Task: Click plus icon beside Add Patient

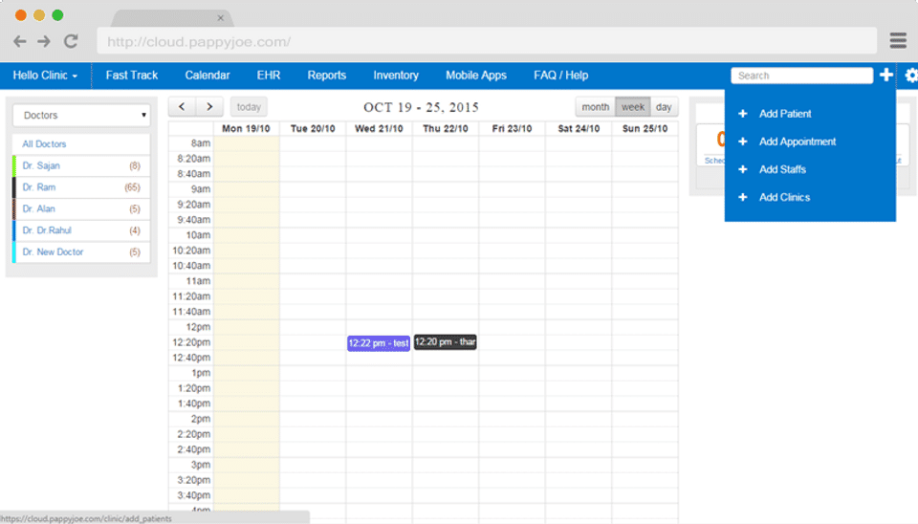Action: click(742, 114)
